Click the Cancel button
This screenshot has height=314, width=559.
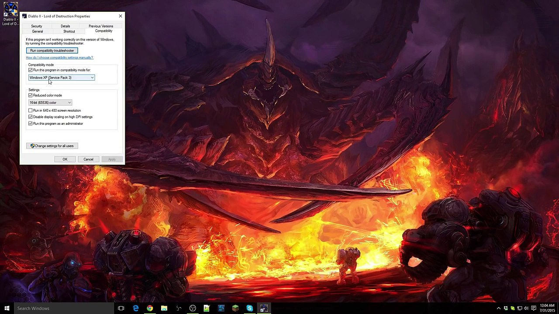[88, 159]
